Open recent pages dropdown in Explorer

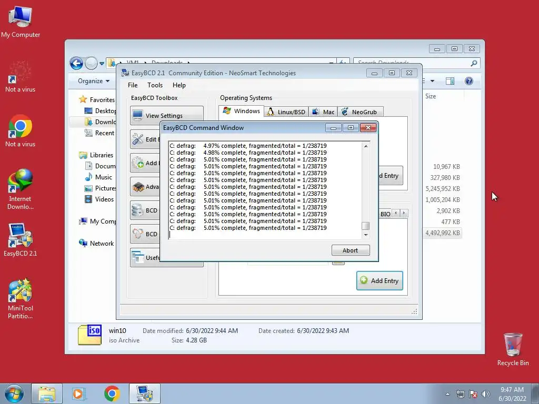(102, 64)
